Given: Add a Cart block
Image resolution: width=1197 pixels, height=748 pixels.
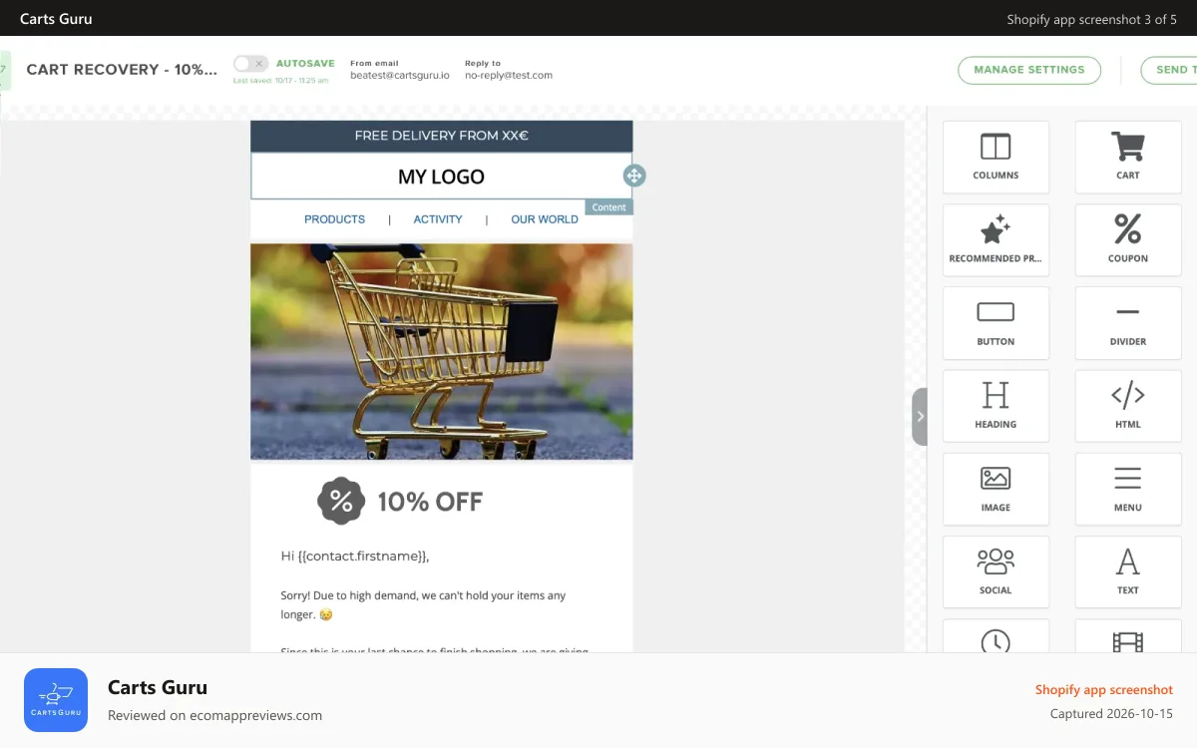Looking at the screenshot, I should coord(1127,157).
